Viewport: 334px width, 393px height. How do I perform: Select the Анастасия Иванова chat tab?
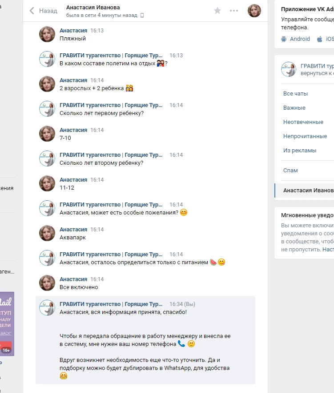tap(304, 191)
